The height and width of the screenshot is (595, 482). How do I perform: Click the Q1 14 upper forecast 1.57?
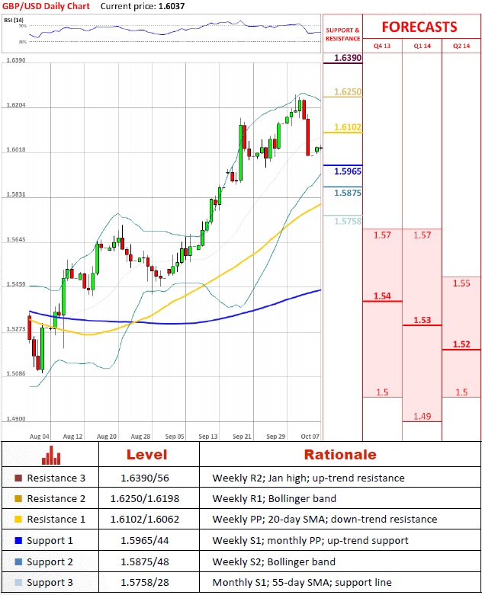point(422,235)
